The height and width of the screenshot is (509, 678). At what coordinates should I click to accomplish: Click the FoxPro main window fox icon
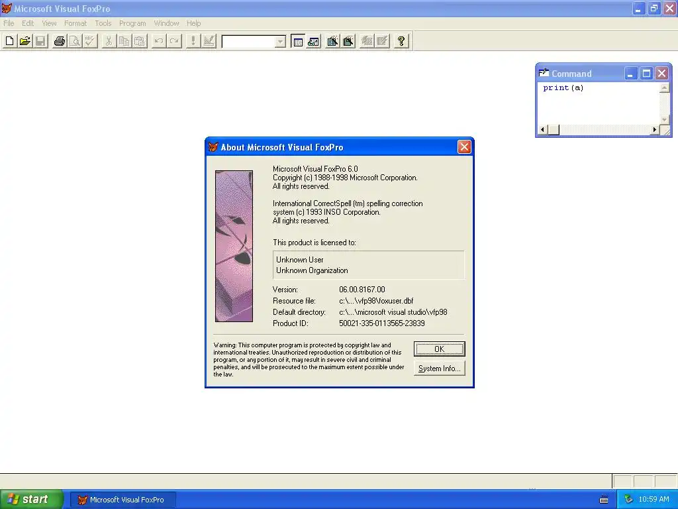[7, 8]
